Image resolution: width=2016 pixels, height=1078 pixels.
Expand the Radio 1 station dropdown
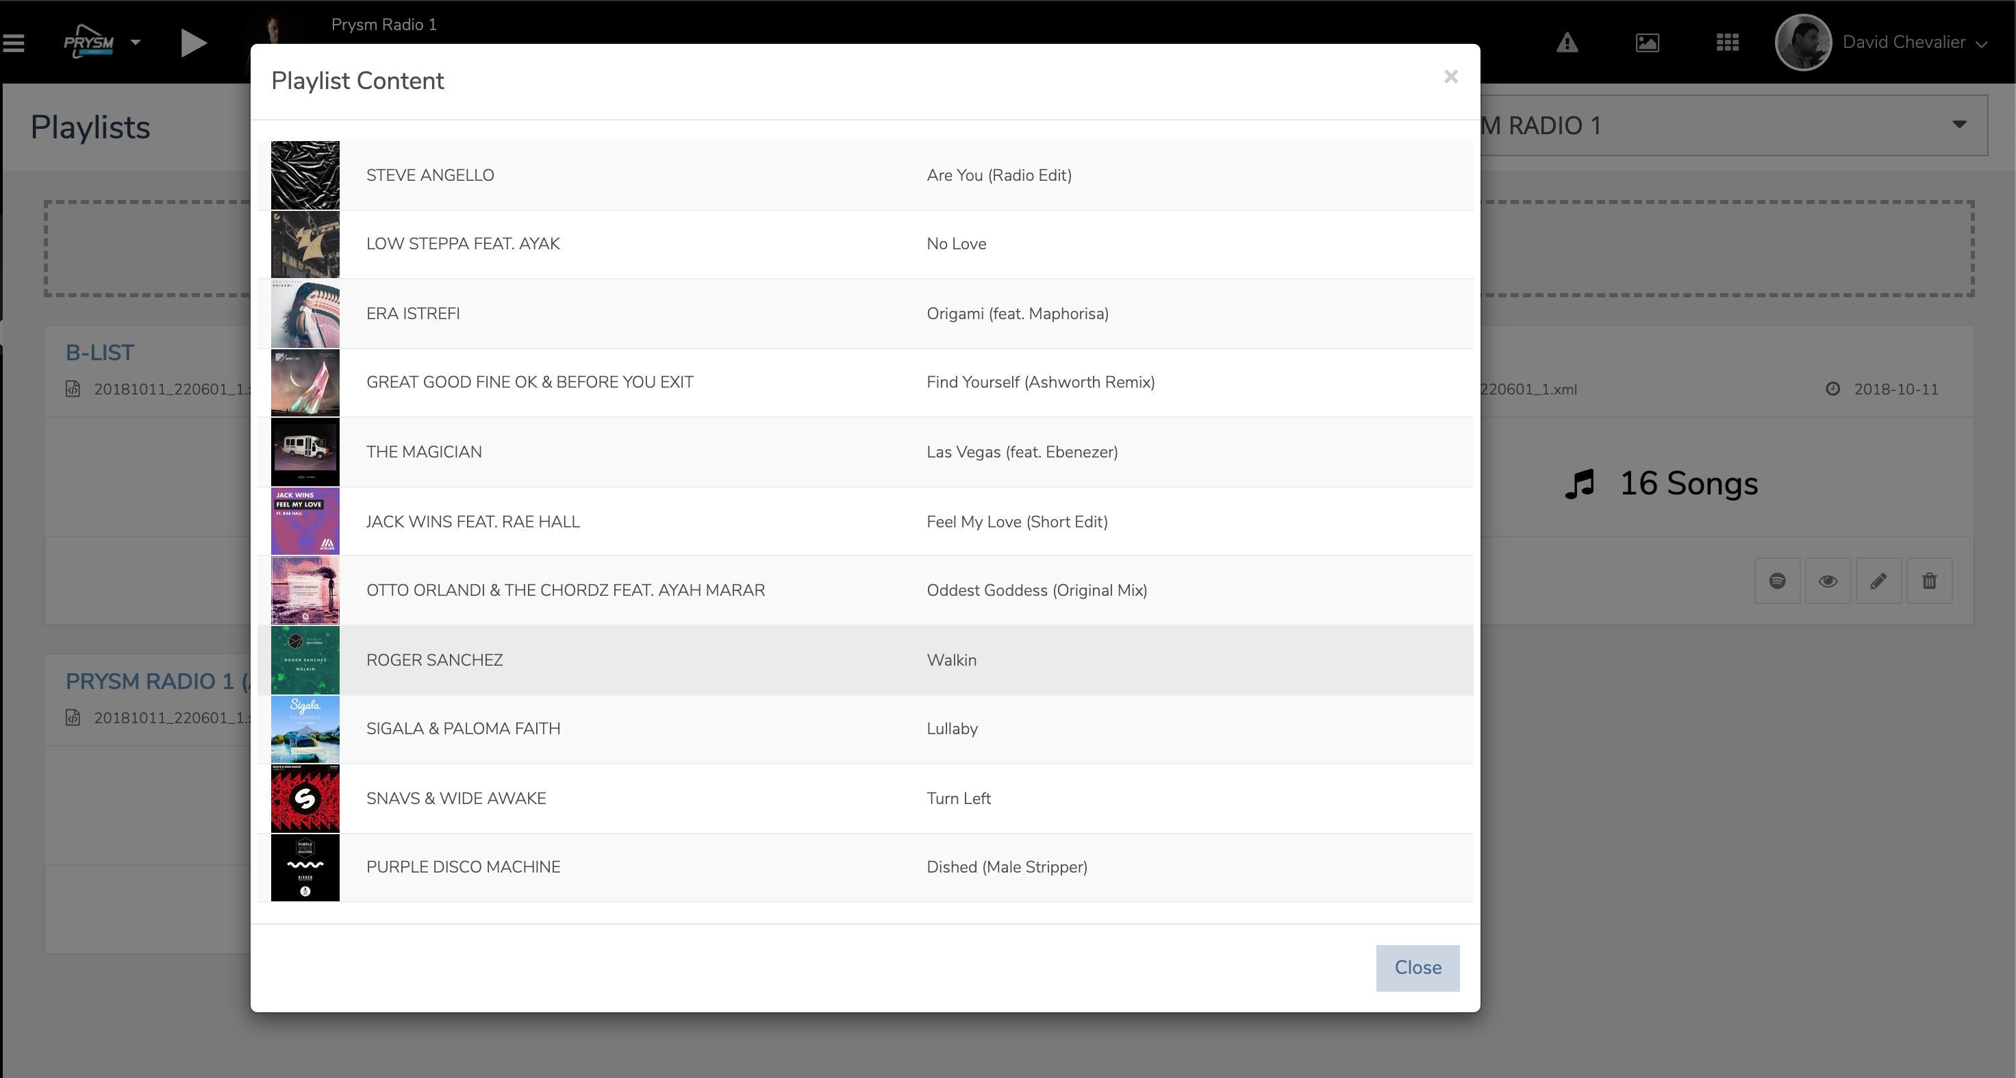point(1959,125)
